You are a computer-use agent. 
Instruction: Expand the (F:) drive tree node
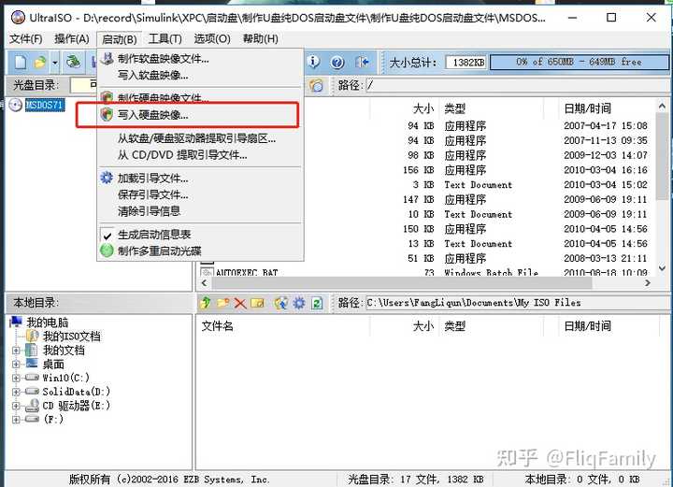16,419
